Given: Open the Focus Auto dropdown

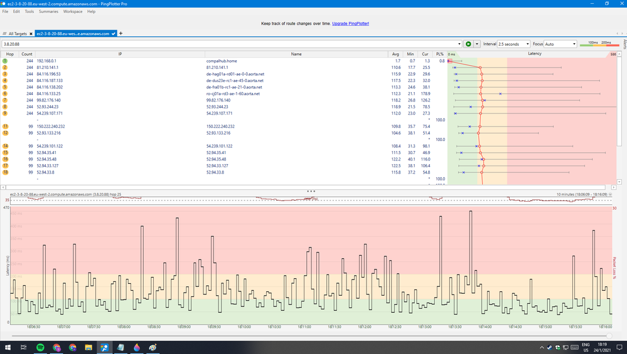Looking at the screenshot, I should click(560, 44).
